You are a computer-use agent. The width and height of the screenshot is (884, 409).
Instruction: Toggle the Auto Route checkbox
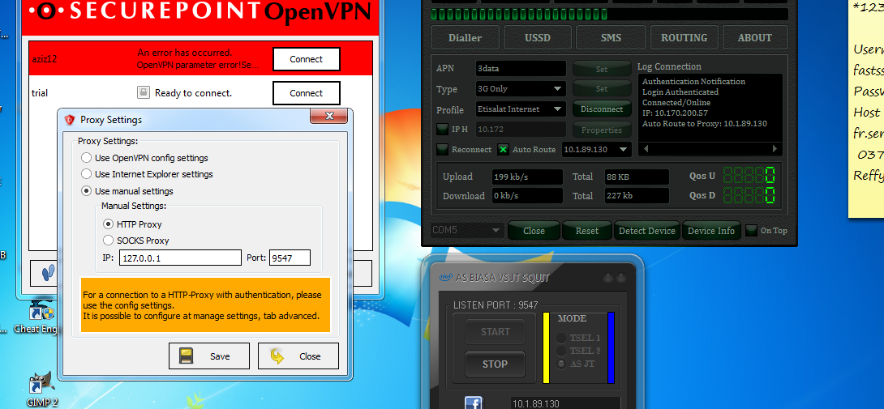tap(503, 150)
